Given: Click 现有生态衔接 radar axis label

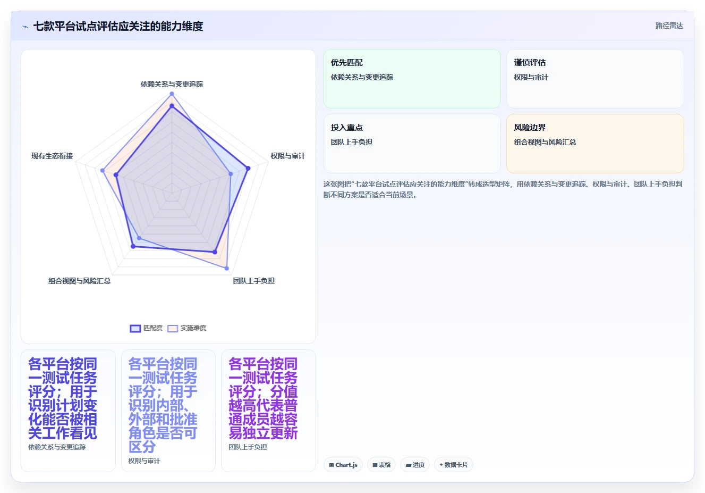Looking at the screenshot, I should 52,156.
